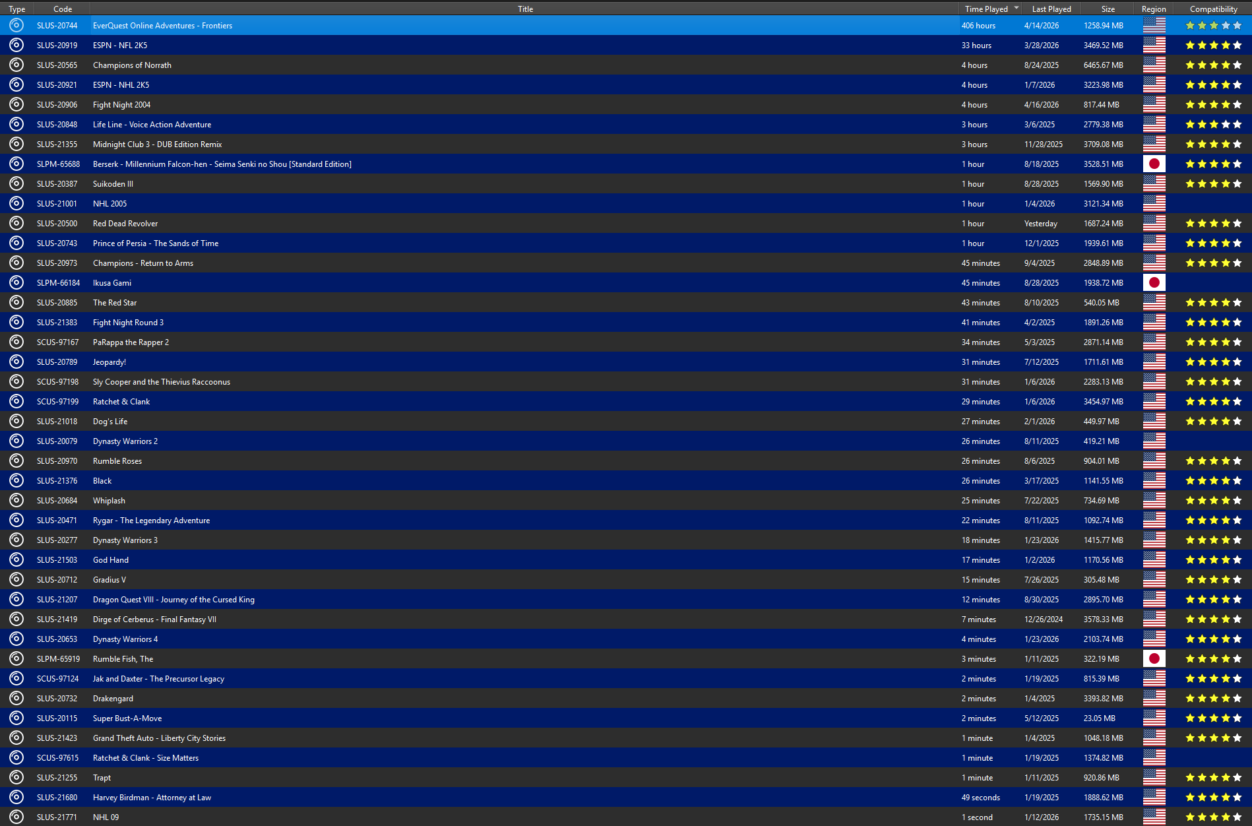
Task: Click the disc icon for God Hand
Action: pyautogui.click(x=16, y=559)
